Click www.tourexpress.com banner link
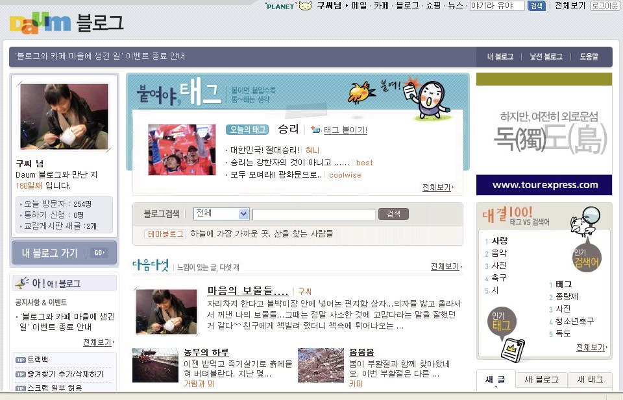This screenshot has width=623, height=400. [x=544, y=185]
